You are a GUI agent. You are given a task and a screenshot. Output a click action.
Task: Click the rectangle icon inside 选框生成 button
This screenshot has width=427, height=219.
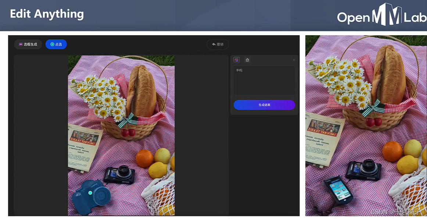tap(21, 44)
